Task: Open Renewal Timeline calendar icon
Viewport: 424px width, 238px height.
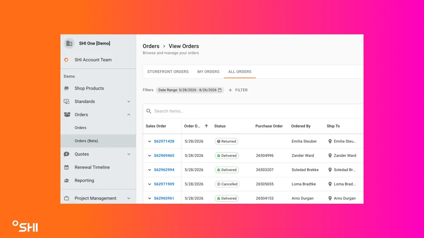Action: [x=67, y=167]
